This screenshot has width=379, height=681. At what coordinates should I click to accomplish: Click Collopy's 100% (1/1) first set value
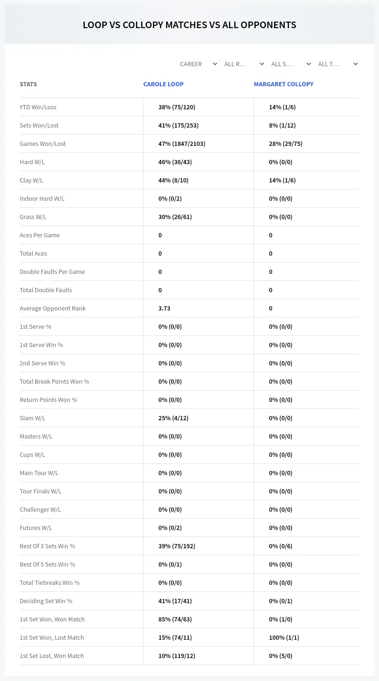point(284,637)
